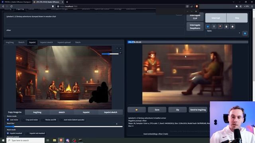Click the undo icon on inpaint canvas
This screenshot has width=255, height=143.
tap(117, 48)
